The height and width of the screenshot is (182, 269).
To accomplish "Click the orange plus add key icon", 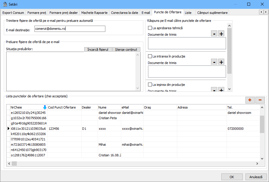I will pyautogui.click(x=250, y=100).
